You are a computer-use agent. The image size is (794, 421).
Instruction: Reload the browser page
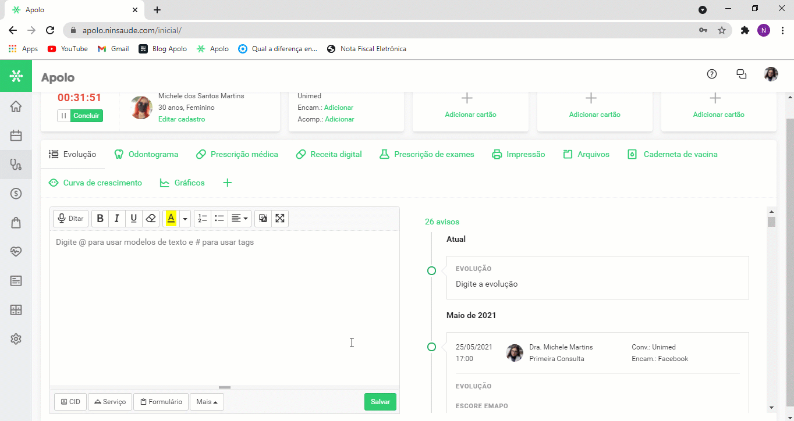pyautogui.click(x=50, y=30)
